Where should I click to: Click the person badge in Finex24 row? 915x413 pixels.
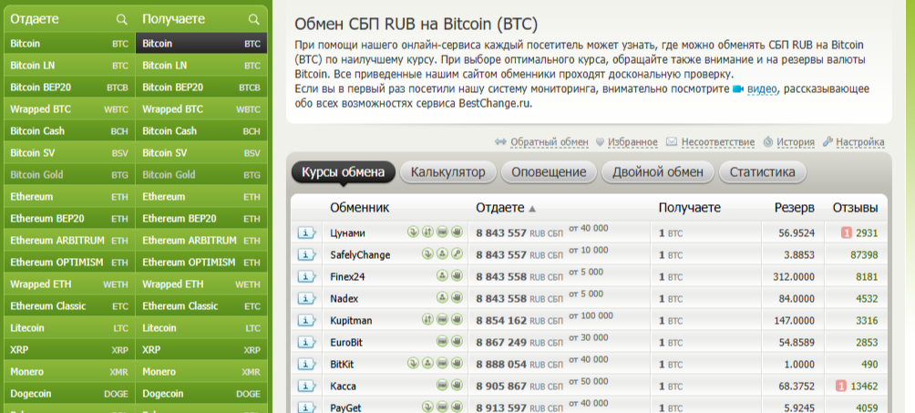(x=442, y=275)
